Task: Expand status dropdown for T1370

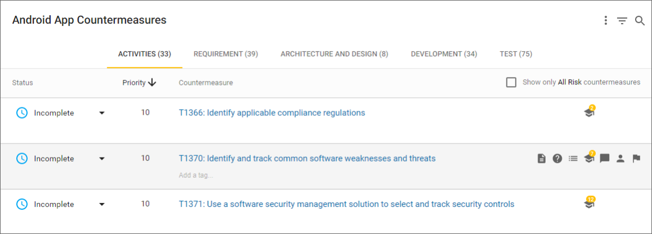Action: (x=102, y=159)
